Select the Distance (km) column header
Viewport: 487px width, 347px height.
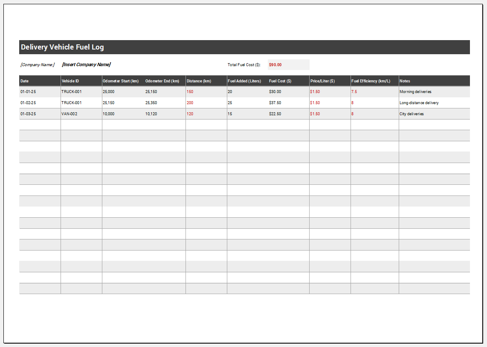point(200,81)
